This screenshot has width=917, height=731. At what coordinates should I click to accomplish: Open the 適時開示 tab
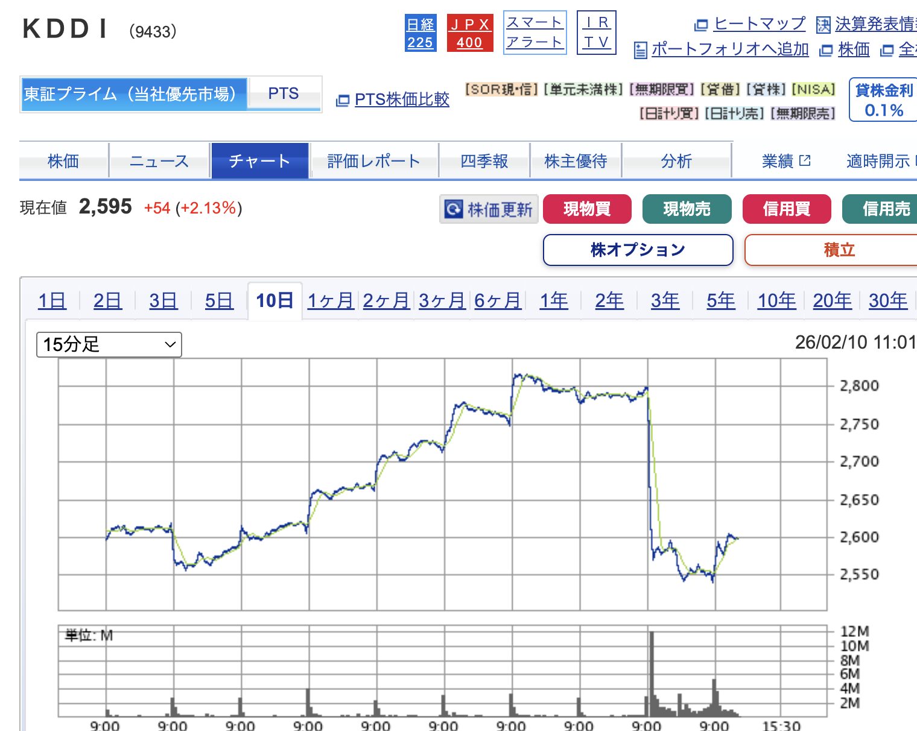click(x=881, y=160)
